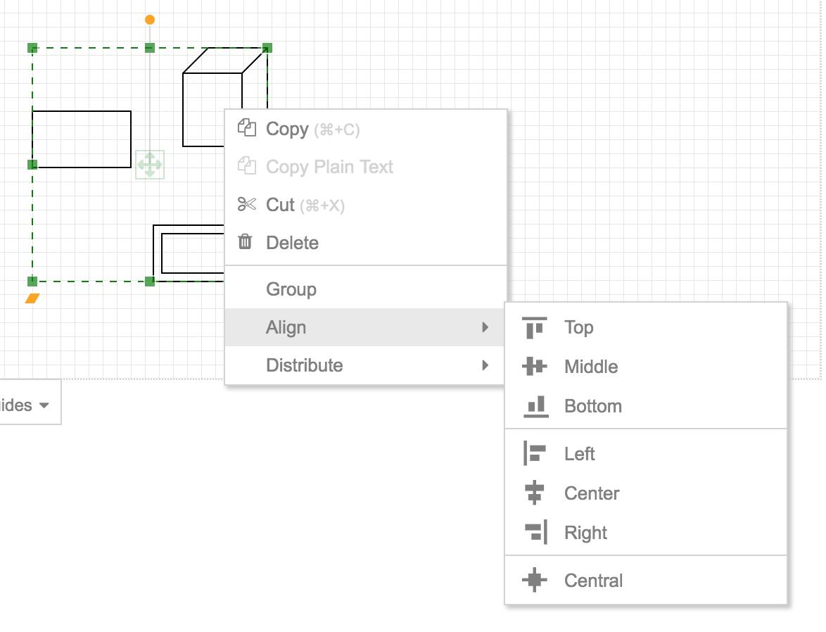Click the top-left green selection handle
The width and height of the screenshot is (826, 632).
pyautogui.click(x=32, y=48)
